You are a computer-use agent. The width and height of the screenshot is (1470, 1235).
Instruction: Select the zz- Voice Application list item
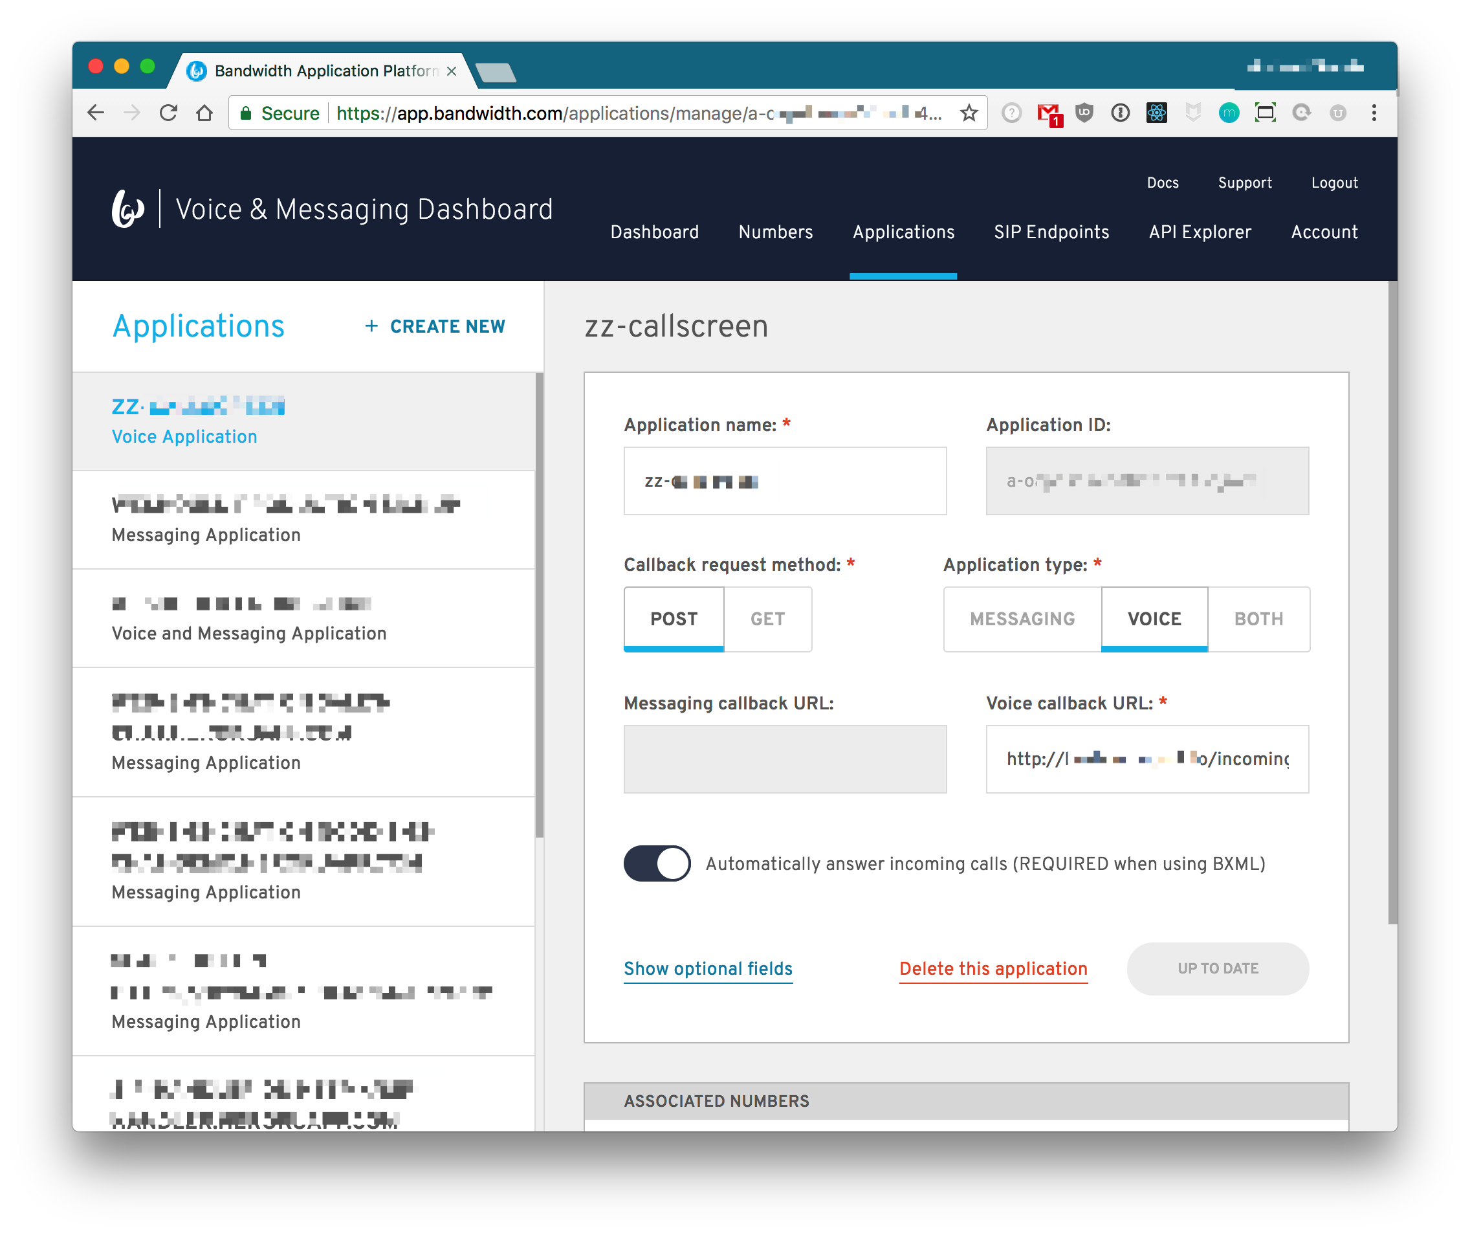pos(304,421)
